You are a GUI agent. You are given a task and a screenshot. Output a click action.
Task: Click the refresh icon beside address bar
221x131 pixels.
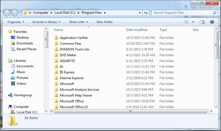click(146, 13)
